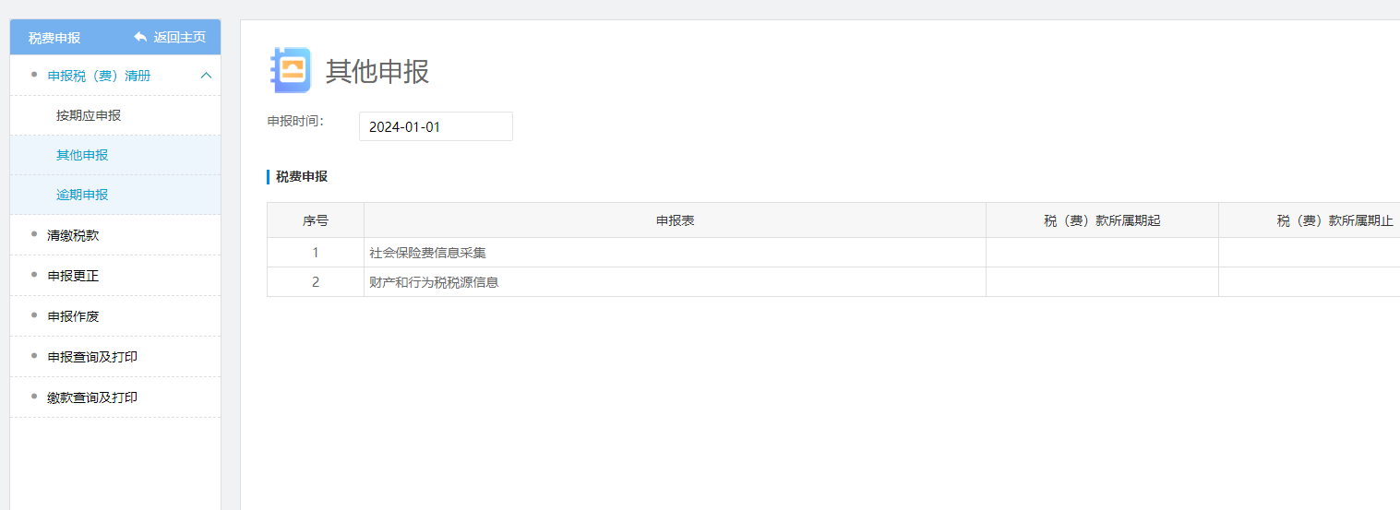The width and height of the screenshot is (1400, 510).
Task: Open 逾期申报 sidebar submenu item
Action: 82,195
